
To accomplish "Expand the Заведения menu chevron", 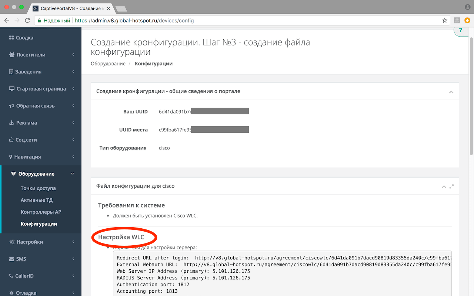I will point(73,72).
